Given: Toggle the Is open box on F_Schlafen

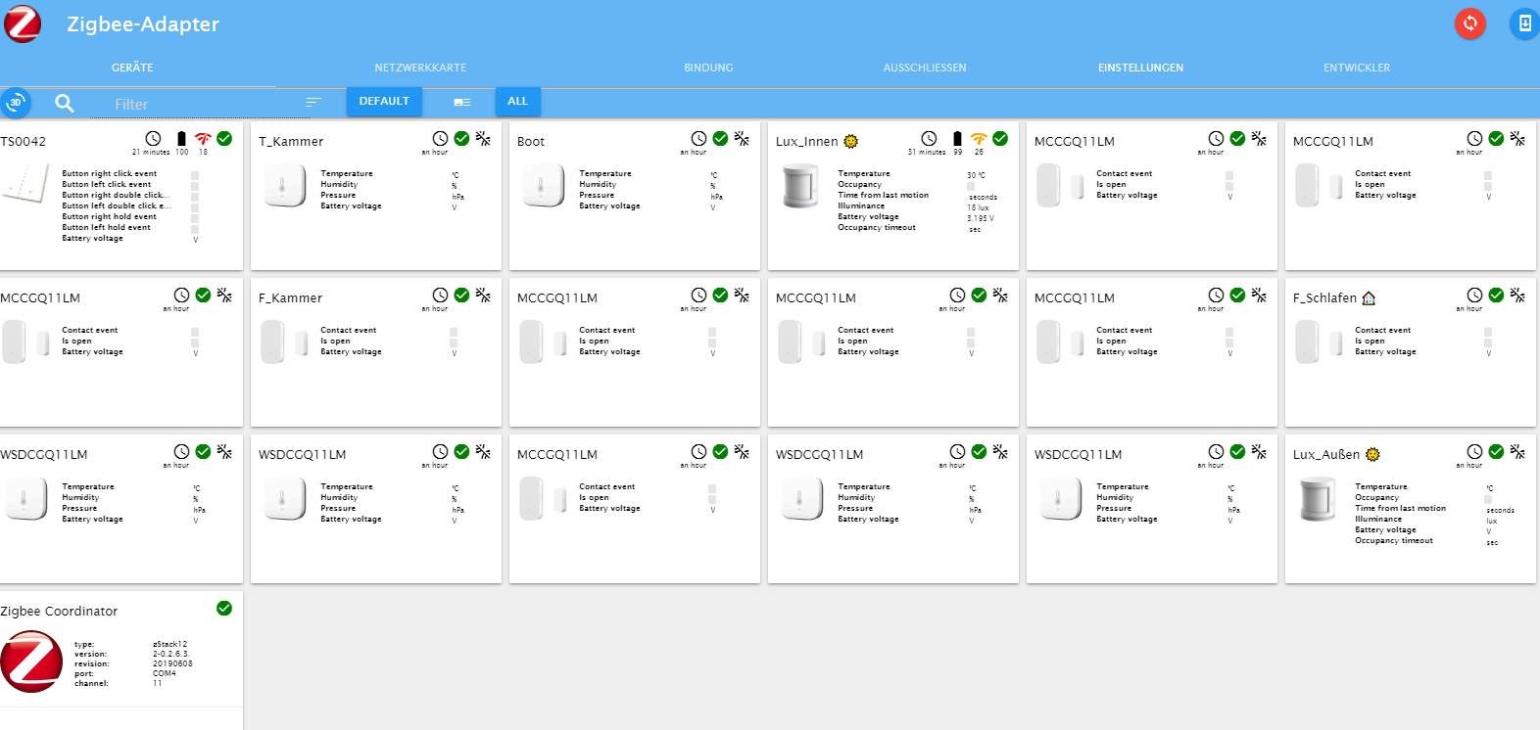Looking at the screenshot, I should coord(1488,342).
